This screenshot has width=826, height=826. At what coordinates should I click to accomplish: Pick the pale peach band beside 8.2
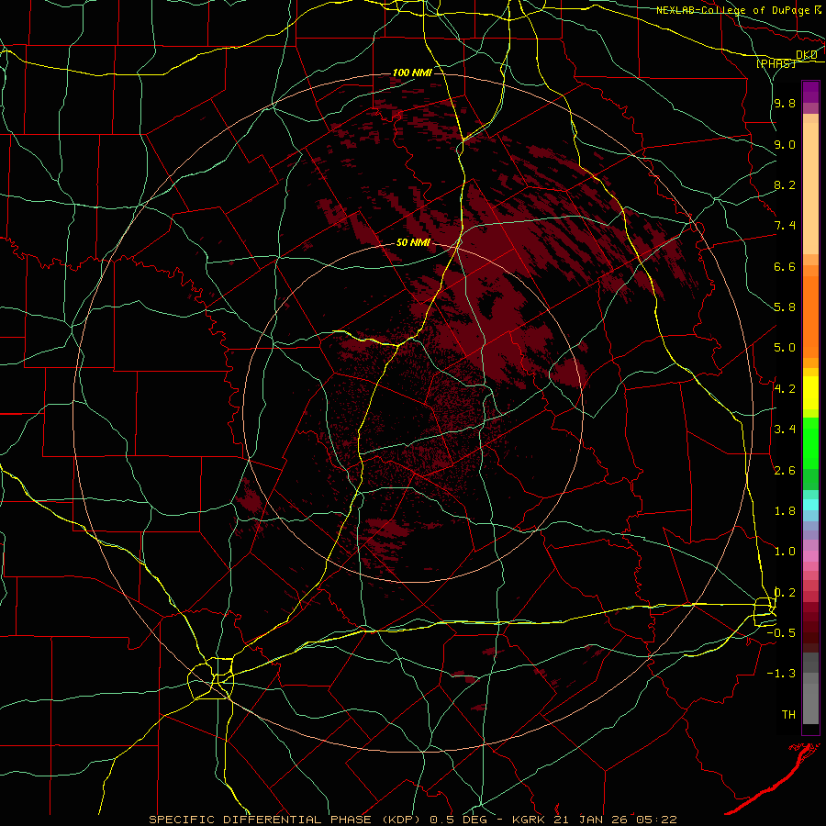pyautogui.click(x=810, y=188)
